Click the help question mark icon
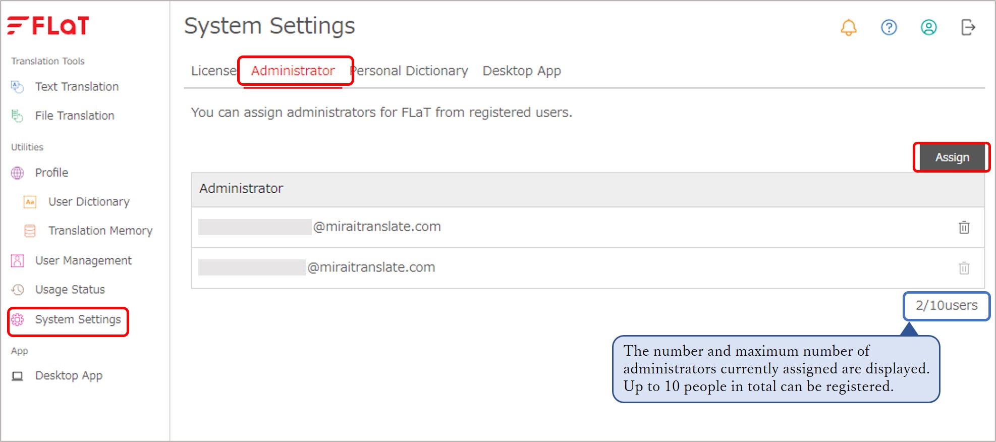Image resolution: width=996 pixels, height=442 pixels. tap(889, 27)
